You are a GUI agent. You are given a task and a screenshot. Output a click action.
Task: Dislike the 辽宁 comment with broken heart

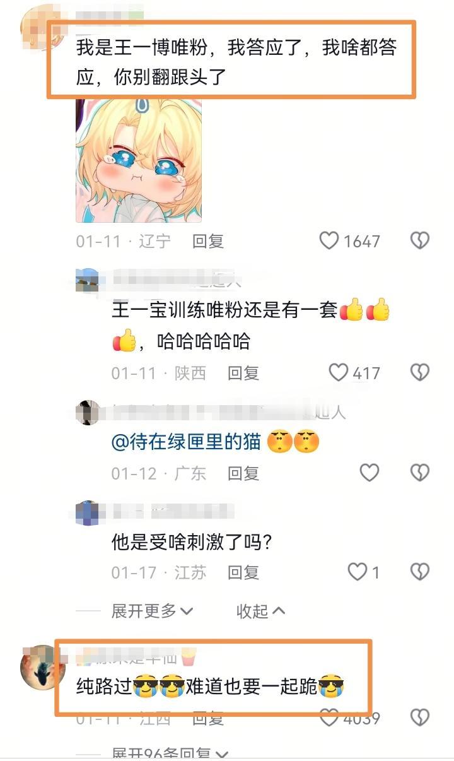420,240
